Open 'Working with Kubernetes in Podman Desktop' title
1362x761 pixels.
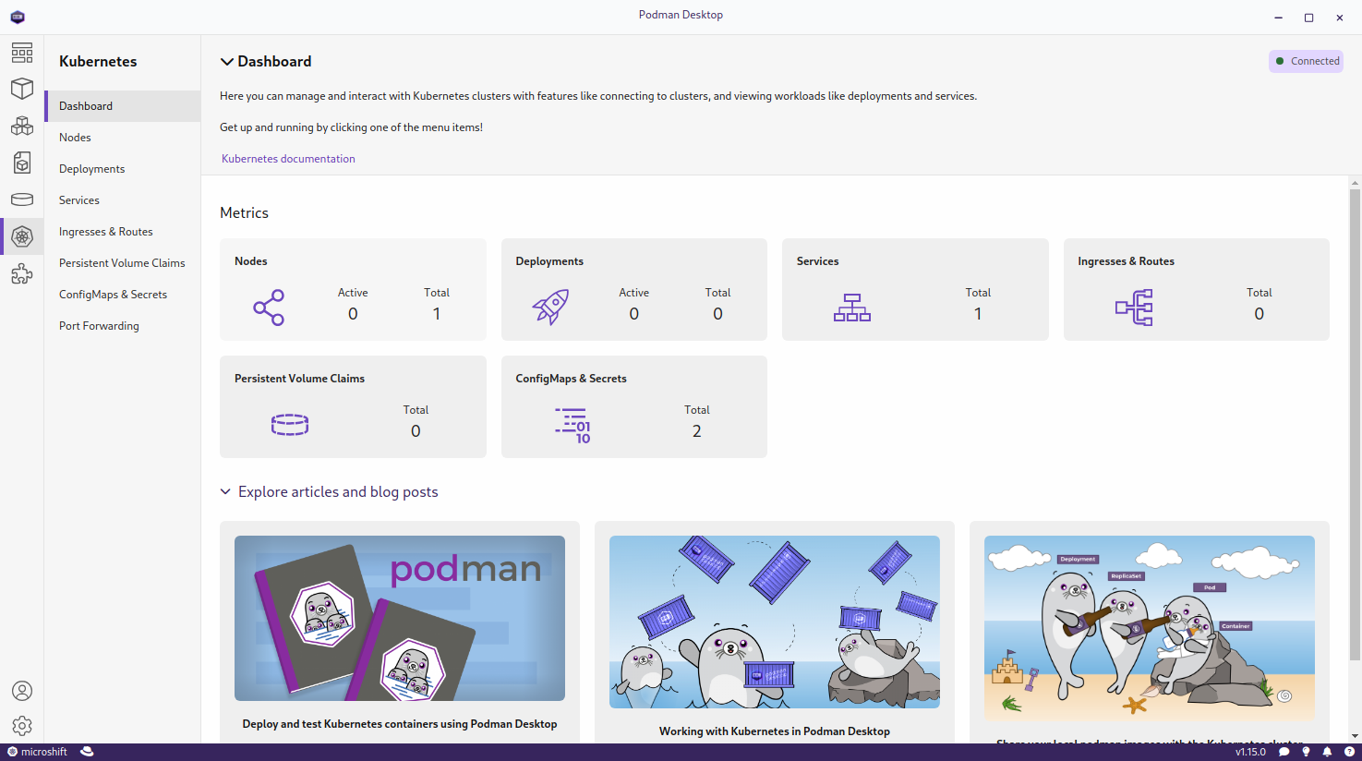775,731
